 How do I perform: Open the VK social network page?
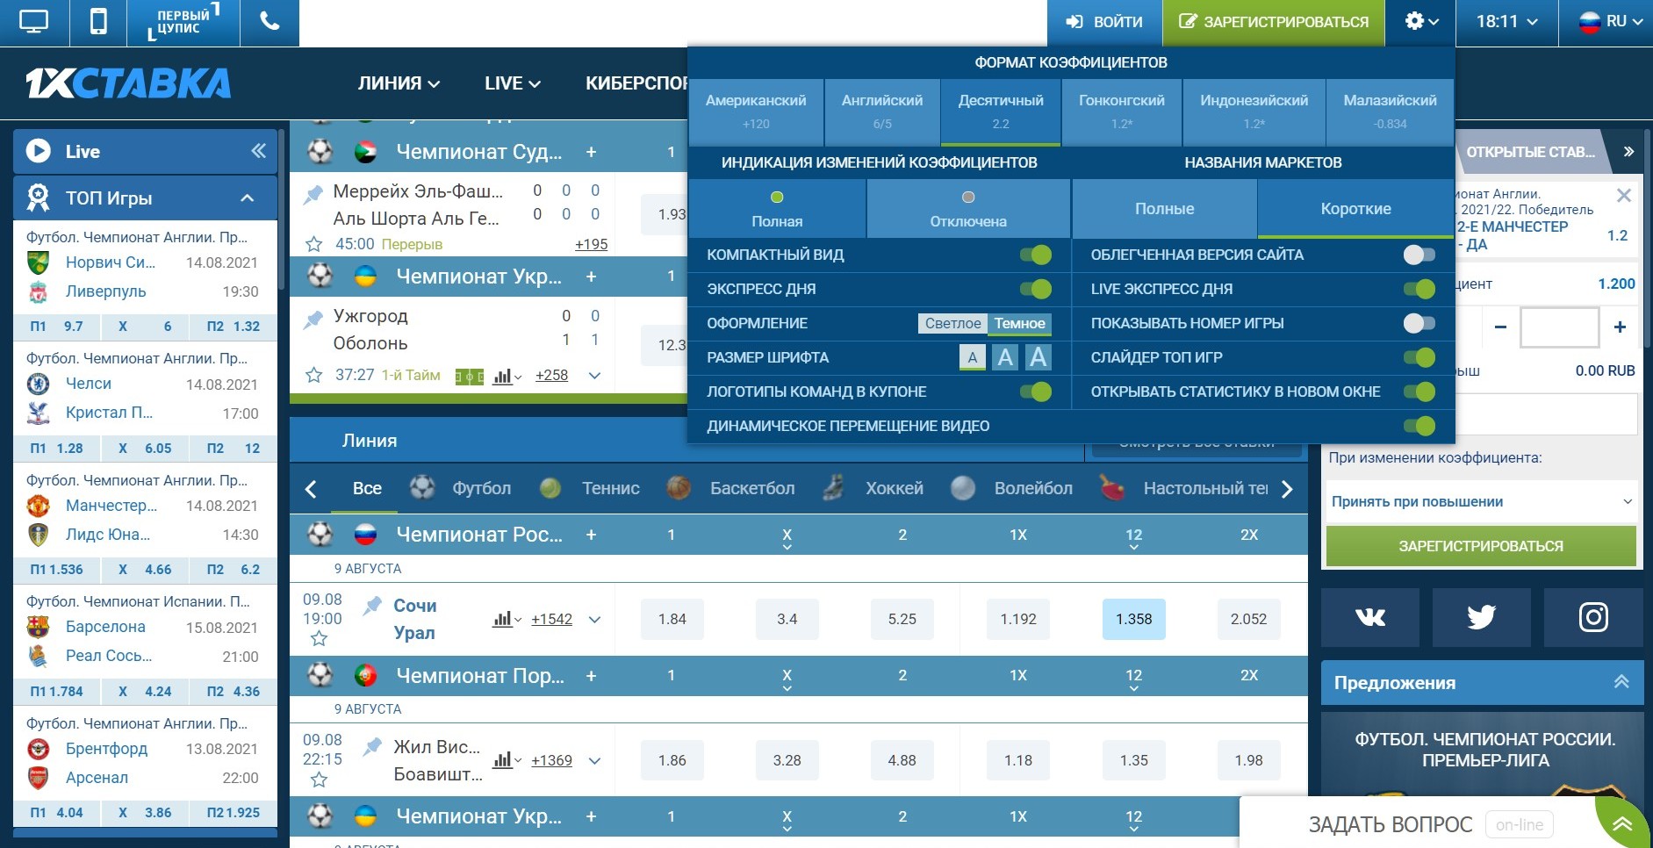tap(1370, 617)
